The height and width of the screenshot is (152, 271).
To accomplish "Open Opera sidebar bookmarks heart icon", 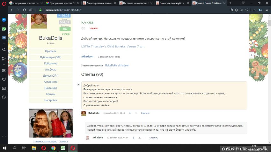I will [x=4, y=79].
